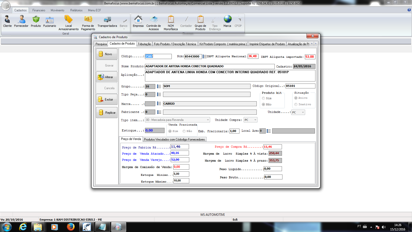This screenshot has width=412, height=232.
Task: Select Produto kit Sim radio
Action: 263,98
